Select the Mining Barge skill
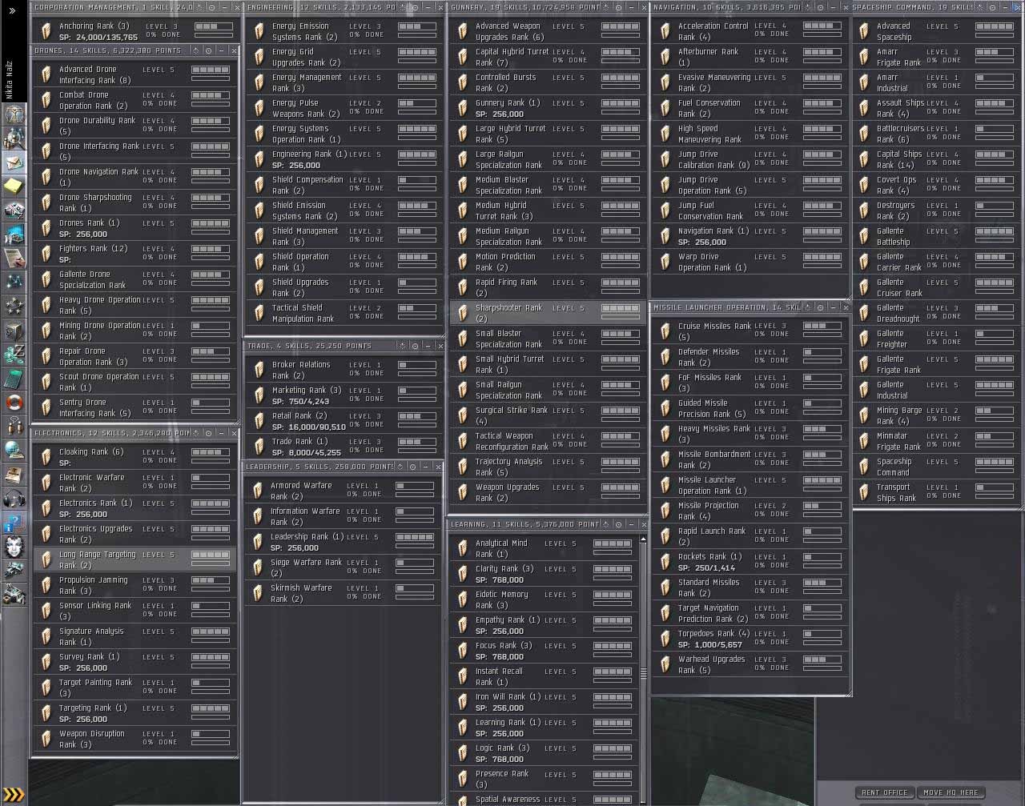The image size is (1025, 806). point(937,415)
